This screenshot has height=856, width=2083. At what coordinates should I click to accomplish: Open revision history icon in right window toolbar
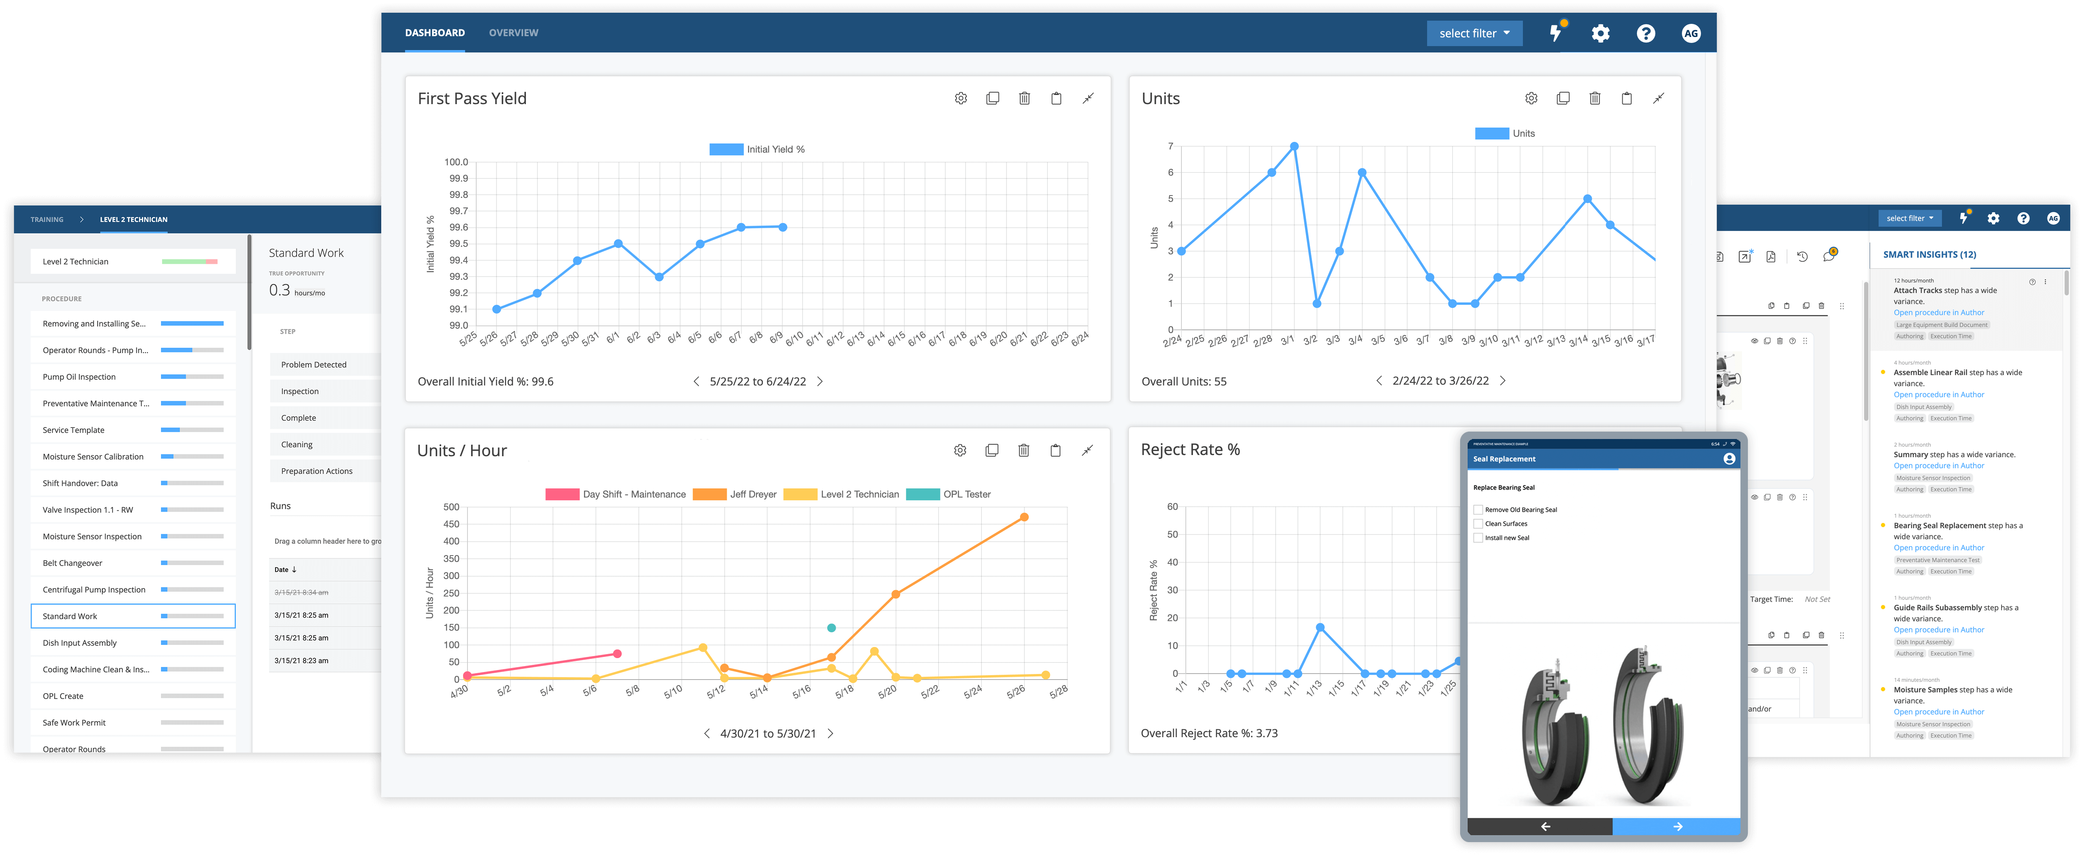[x=1802, y=256]
